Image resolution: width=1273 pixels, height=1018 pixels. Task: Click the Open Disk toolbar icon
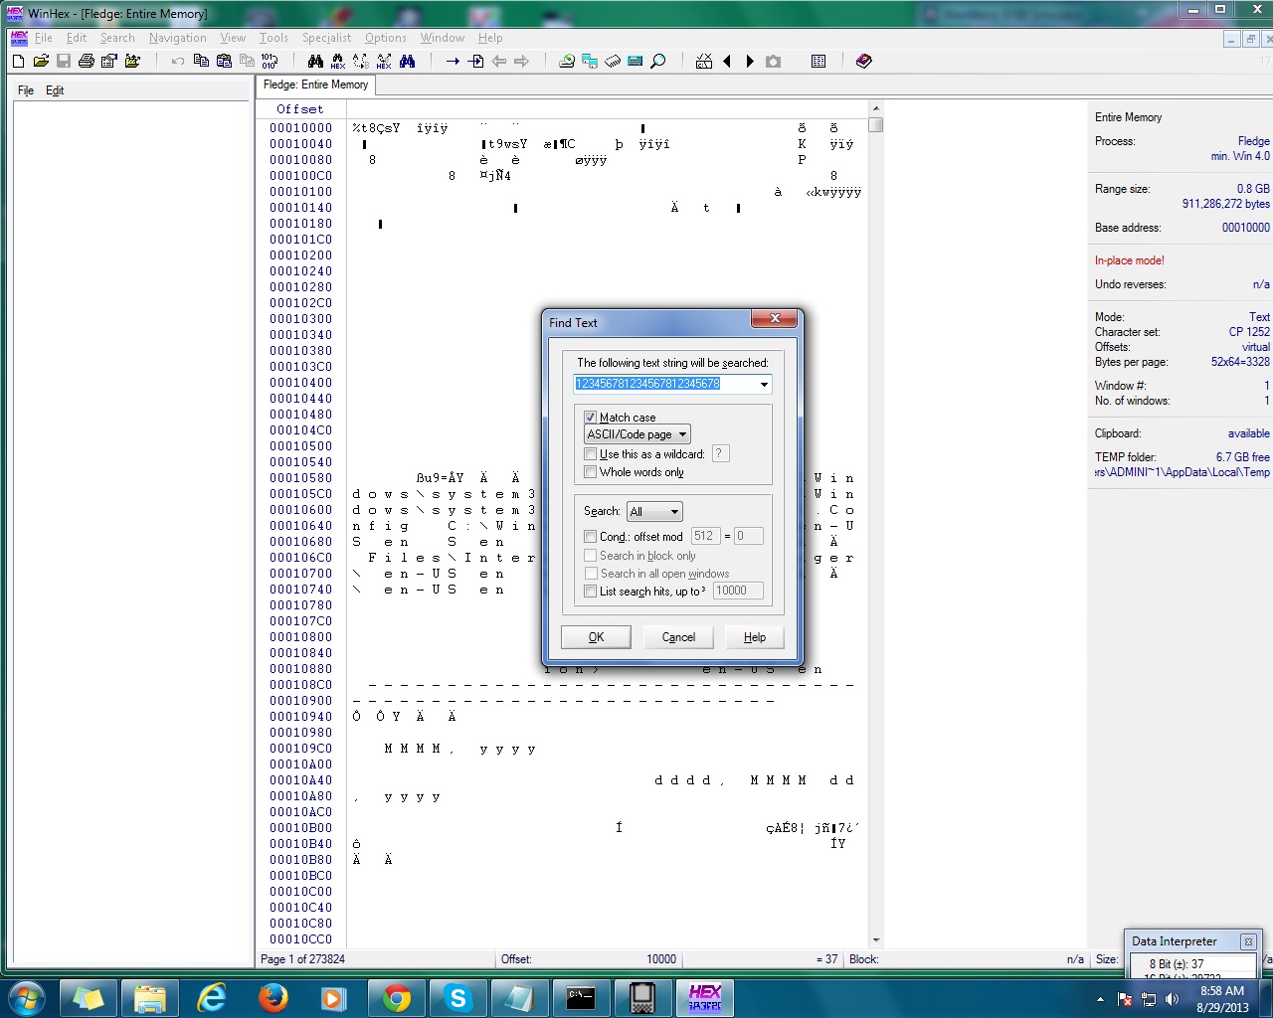(567, 61)
